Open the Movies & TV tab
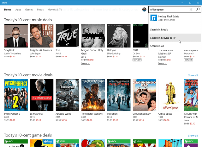Viewport: 202px width, 147px height. click(55, 10)
